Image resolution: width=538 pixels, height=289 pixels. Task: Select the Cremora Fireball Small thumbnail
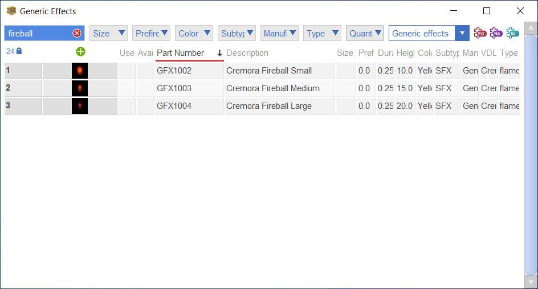click(80, 71)
